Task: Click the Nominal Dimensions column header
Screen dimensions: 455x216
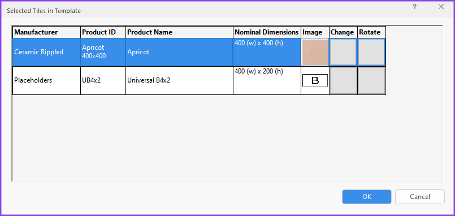Action: click(x=267, y=32)
